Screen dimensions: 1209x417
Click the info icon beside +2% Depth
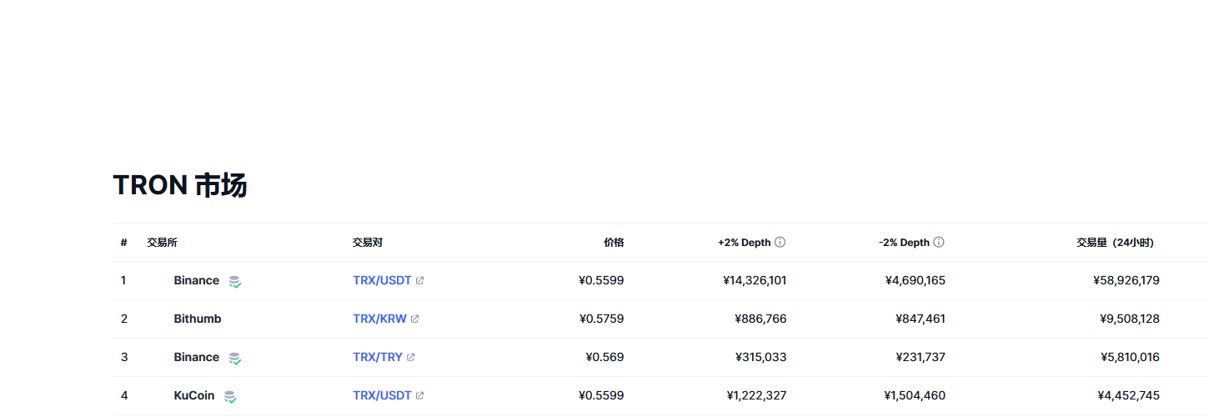pos(780,243)
